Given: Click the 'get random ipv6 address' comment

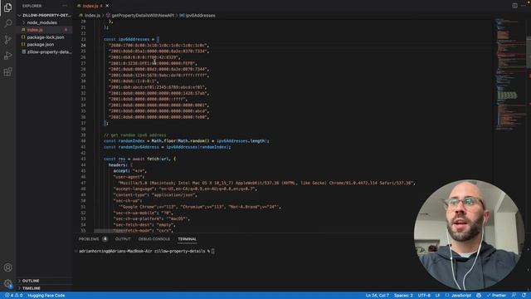Looking at the screenshot, I should (x=134, y=135).
